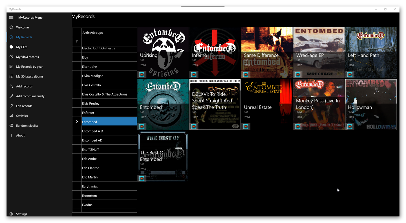The image size is (406, 223).
Task: Open the Inferno album cover
Action: (215, 52)
